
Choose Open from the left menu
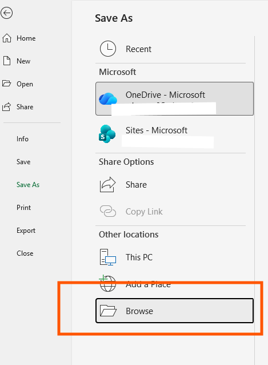pos(25,84)
